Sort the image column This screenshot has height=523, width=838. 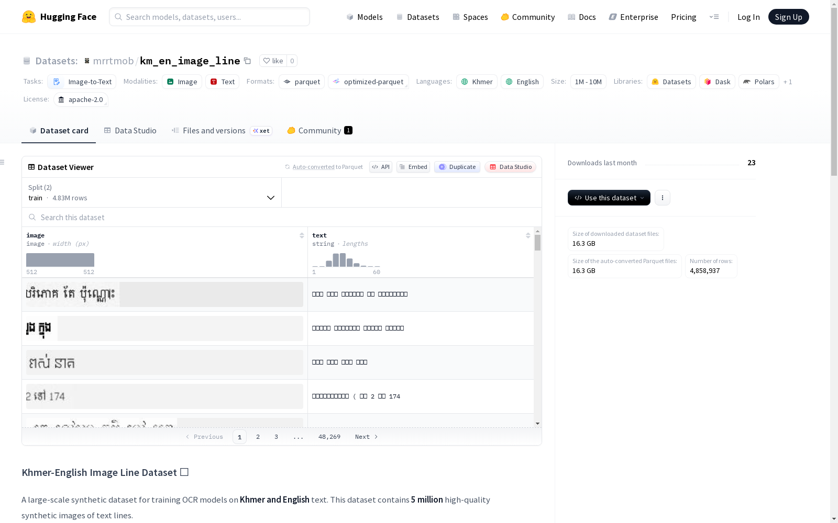click(x=302, y=235)
